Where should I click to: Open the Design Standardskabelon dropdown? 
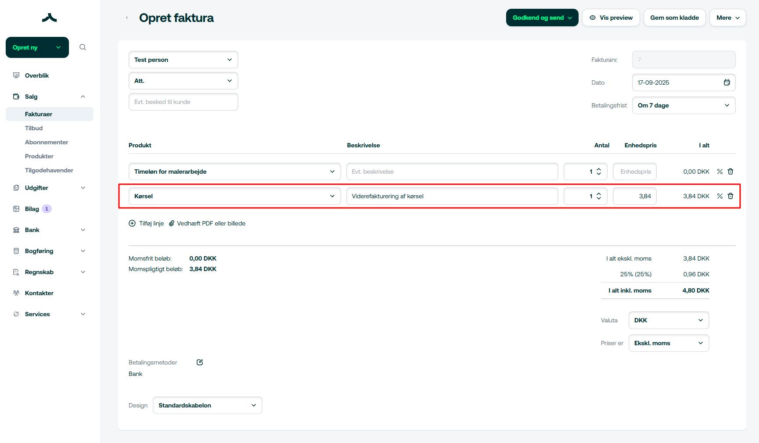pyautogui.click(x=208, y=405)
